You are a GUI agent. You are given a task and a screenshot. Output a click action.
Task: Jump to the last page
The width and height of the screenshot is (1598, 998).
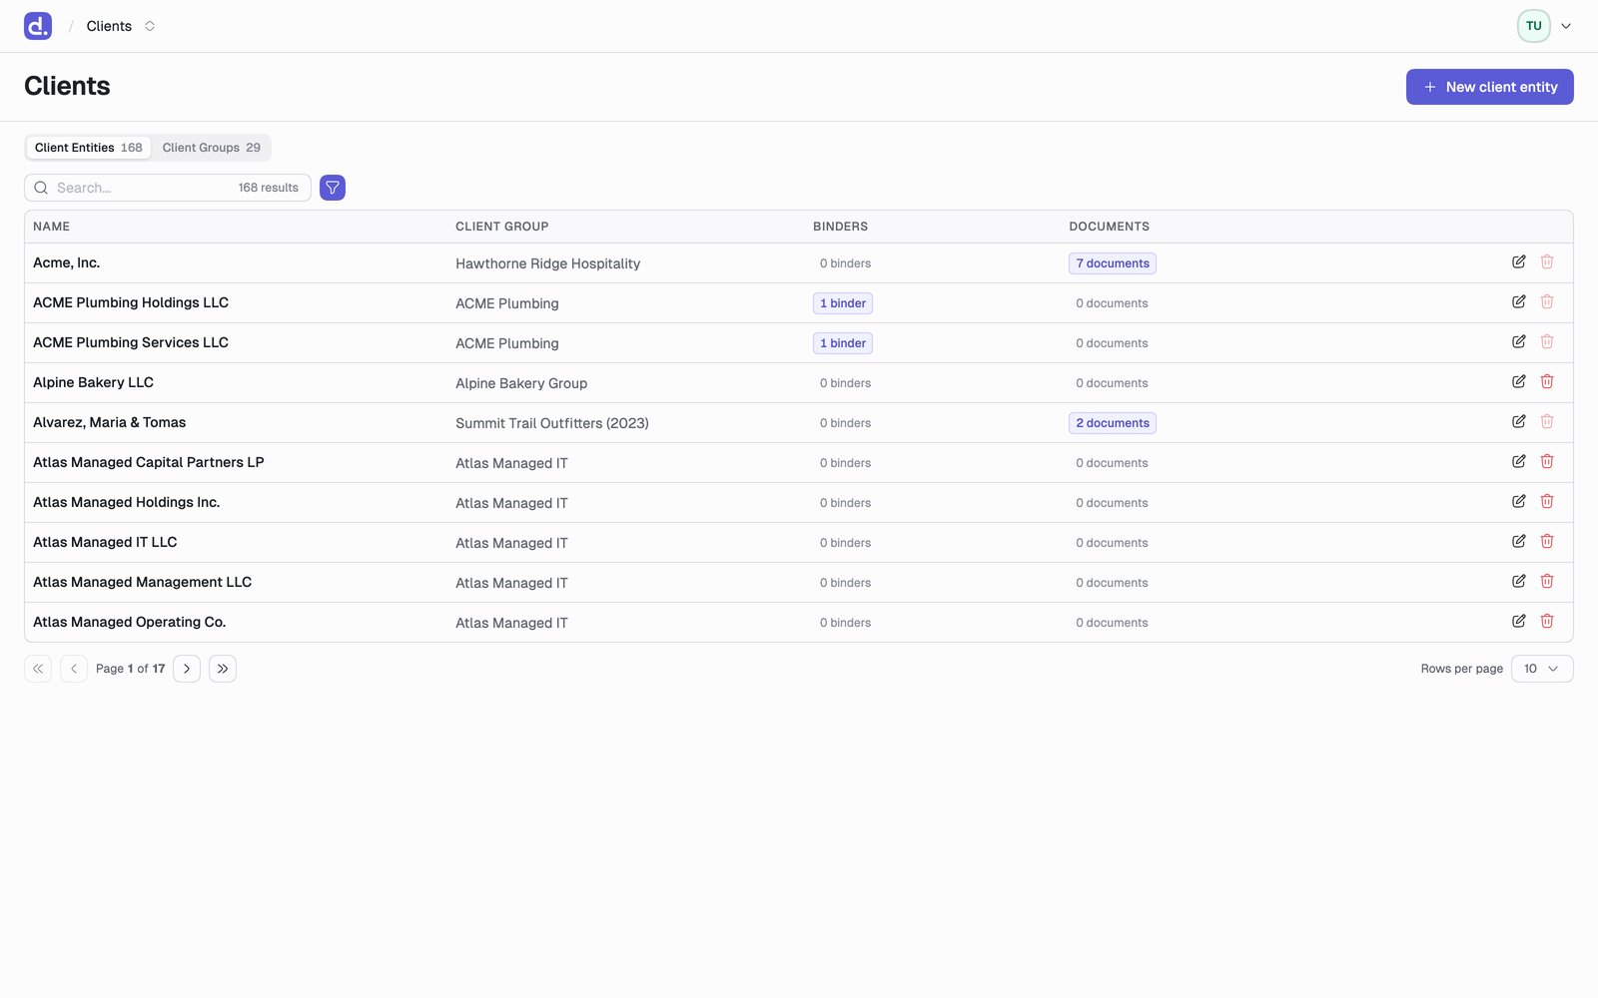coord(223,669)
